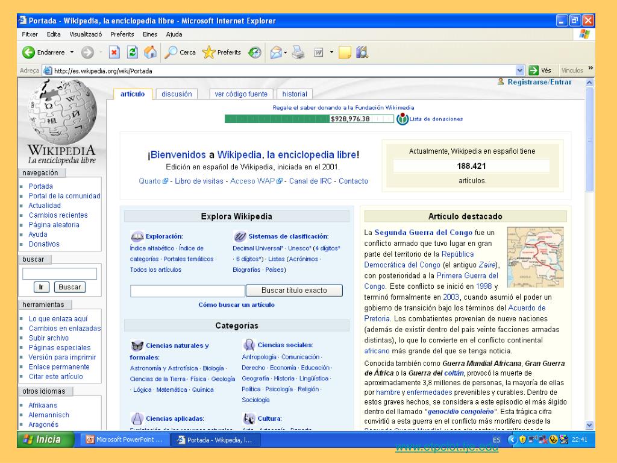
Task: Open the Congo map thumbnail in Artículo destacado
Action: tap(535, 257)
